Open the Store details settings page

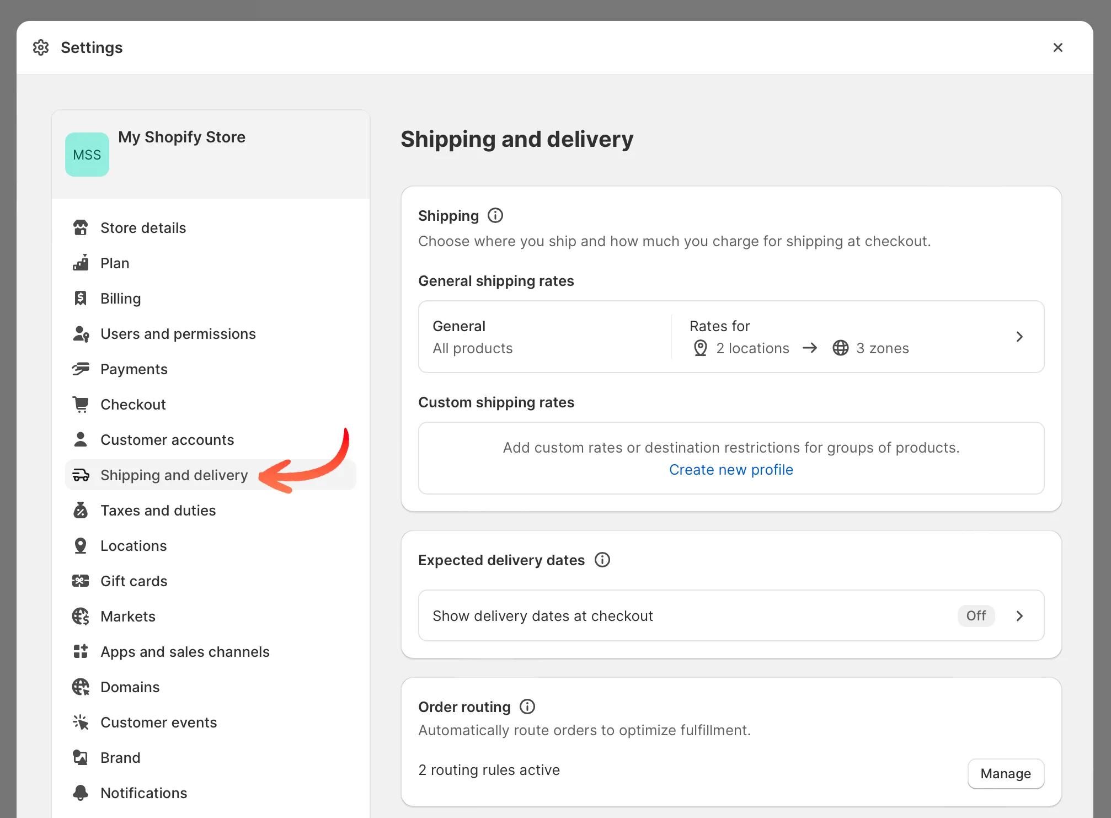(x=211, y=227)
